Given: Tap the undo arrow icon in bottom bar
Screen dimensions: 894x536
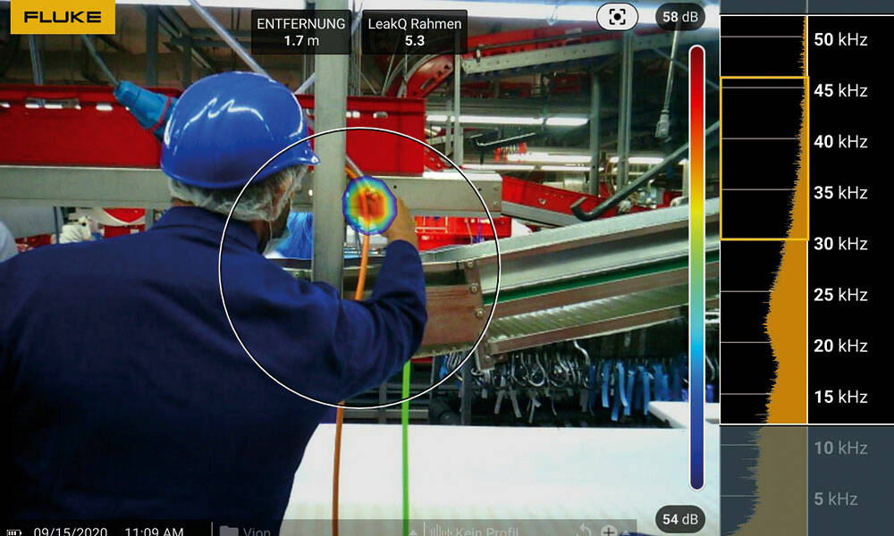Looking at the screenshot, I should tap(583, 531).
